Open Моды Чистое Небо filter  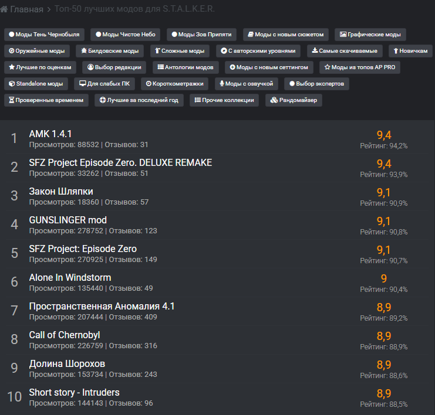click(126, 35)
